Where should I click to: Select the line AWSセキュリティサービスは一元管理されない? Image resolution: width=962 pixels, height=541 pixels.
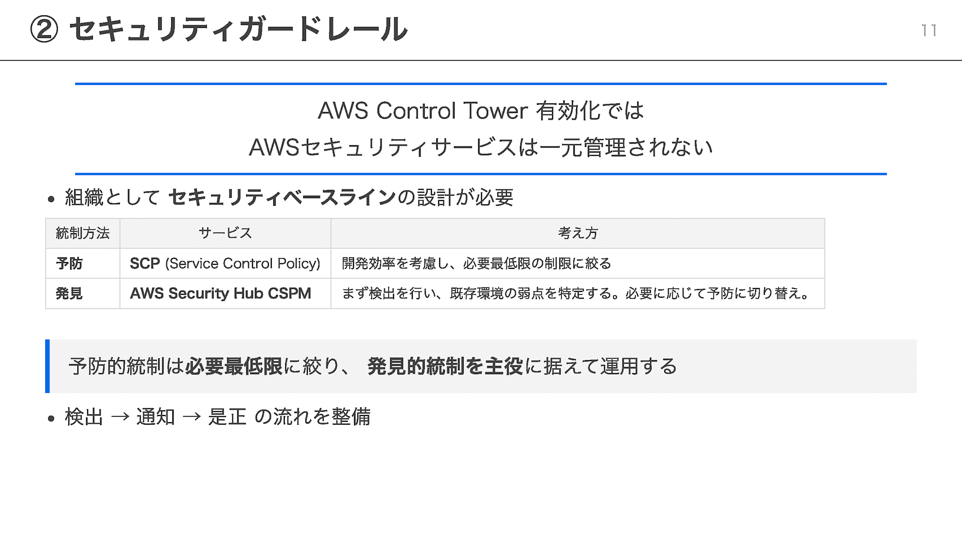pyautogui.click(x=481, y=147)
